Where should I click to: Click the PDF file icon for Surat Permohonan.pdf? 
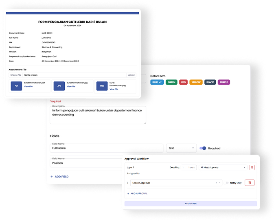16,86
